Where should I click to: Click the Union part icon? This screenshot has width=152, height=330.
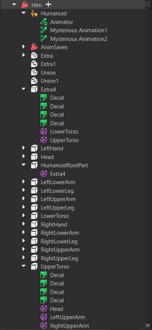pyautogui.click(x=34, y=73)
